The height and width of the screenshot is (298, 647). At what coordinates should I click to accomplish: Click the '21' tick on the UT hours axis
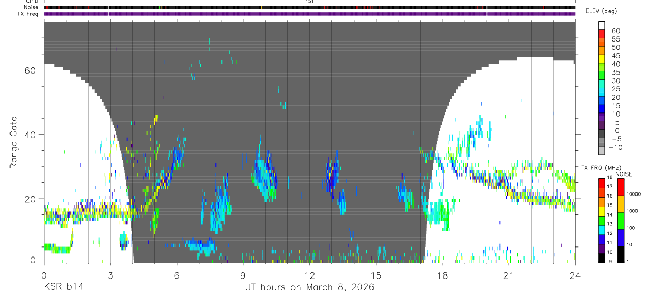click(x=508, y=275)
